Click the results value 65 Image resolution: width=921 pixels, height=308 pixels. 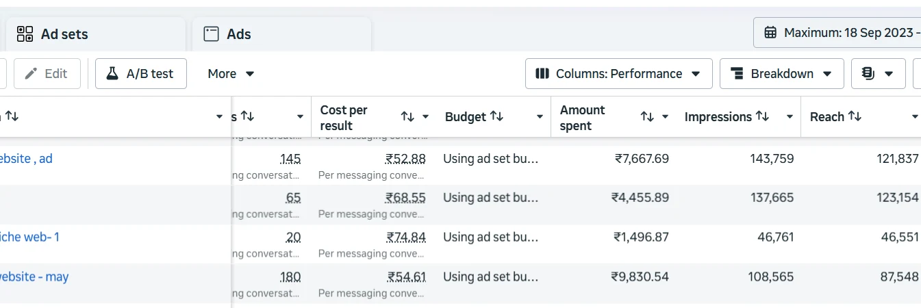pos(294,198)
